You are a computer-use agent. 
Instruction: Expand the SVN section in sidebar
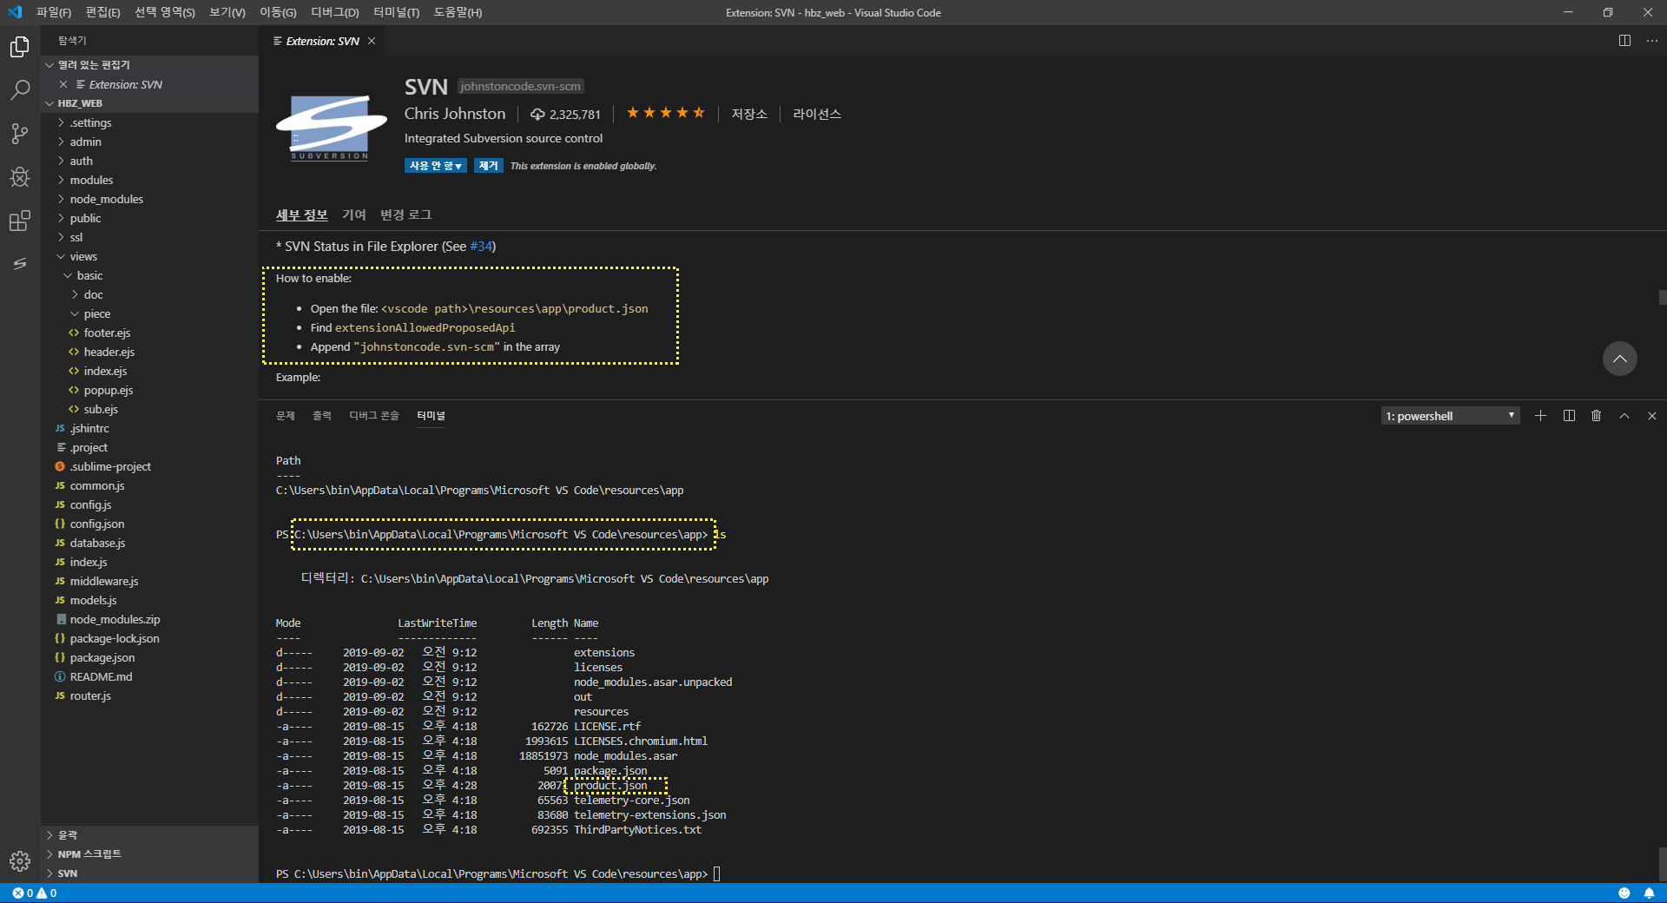(149, 873)
